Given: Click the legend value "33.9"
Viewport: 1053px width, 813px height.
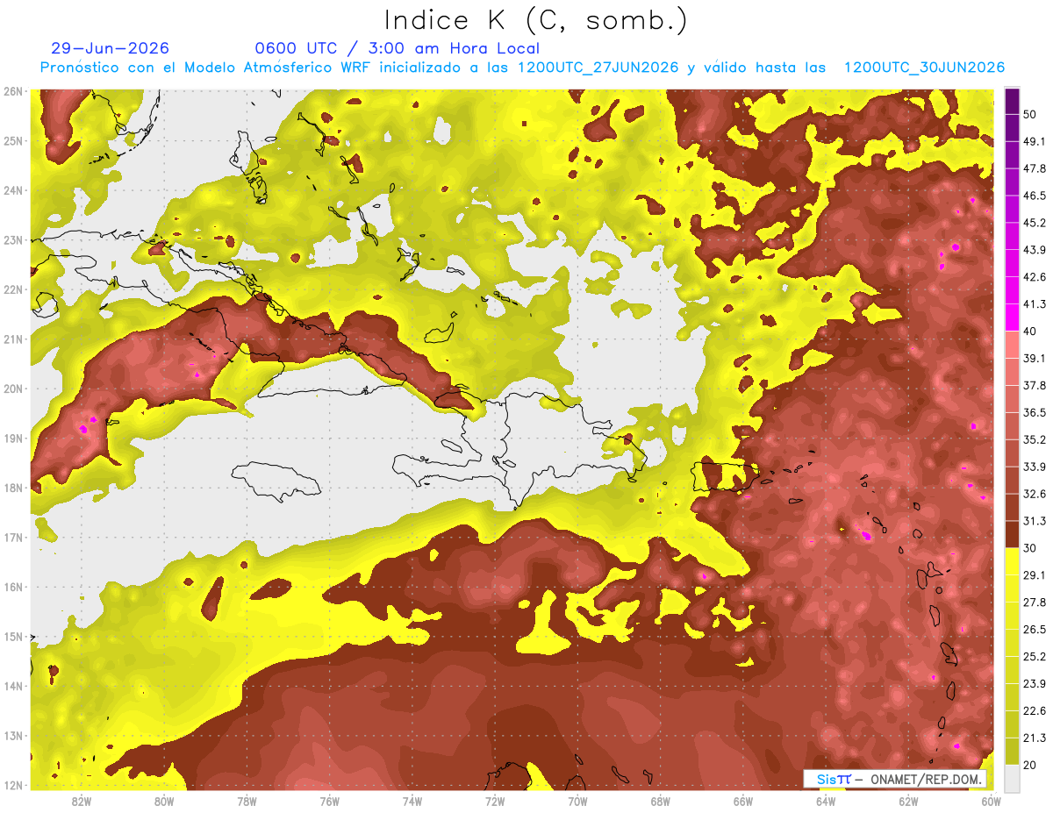Looking at the screenshot, I should tap(1035, 467).
